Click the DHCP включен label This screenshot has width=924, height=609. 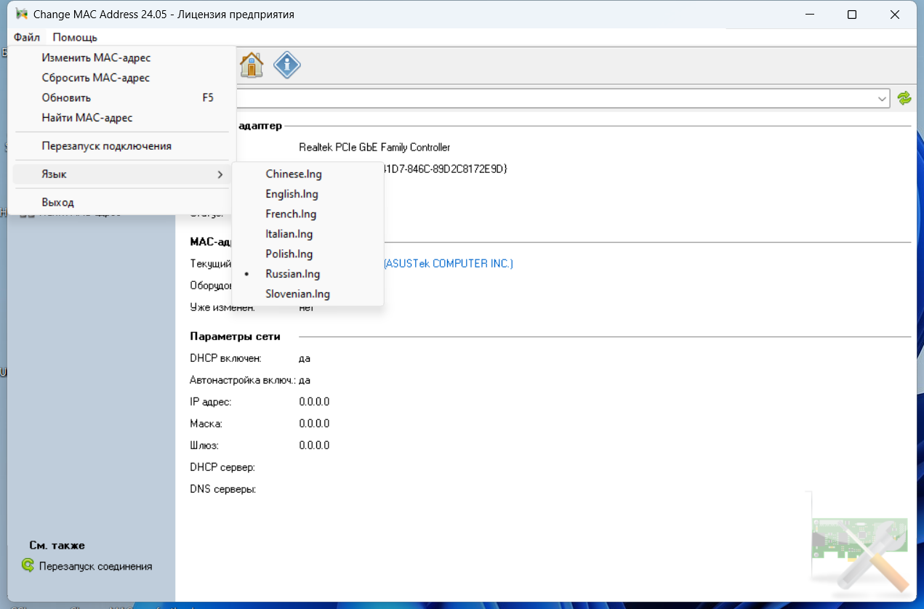[x=225, y=358]
